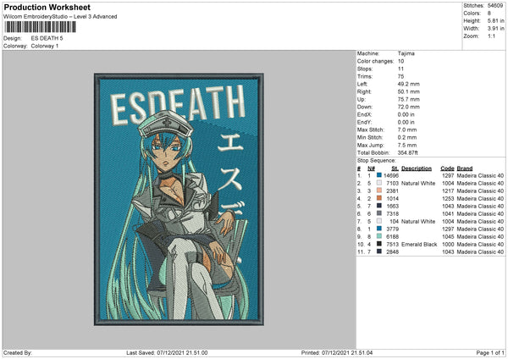Click the N# column header
Image resolution: width=508 pixels, height=359 pixels.
(372, 168)
